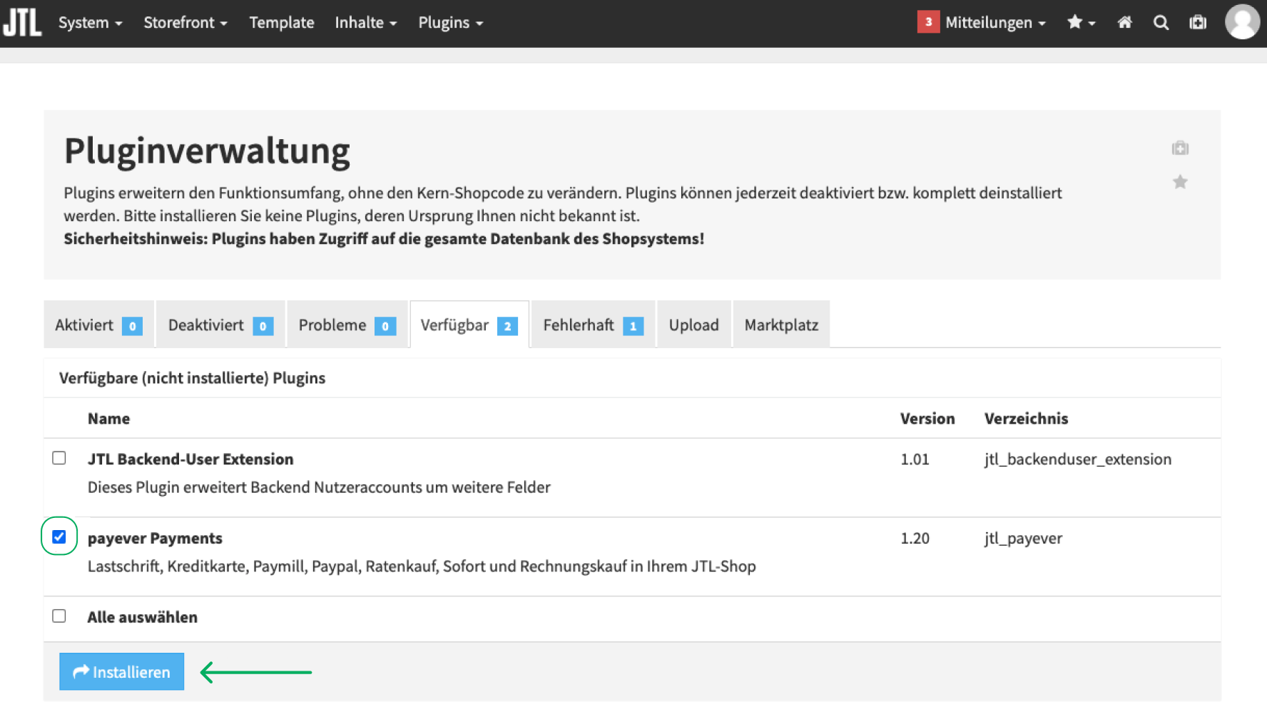Screen dimensions: 1267x702
Task: Select the Verfügbar tab
Action: click(469, 325)
